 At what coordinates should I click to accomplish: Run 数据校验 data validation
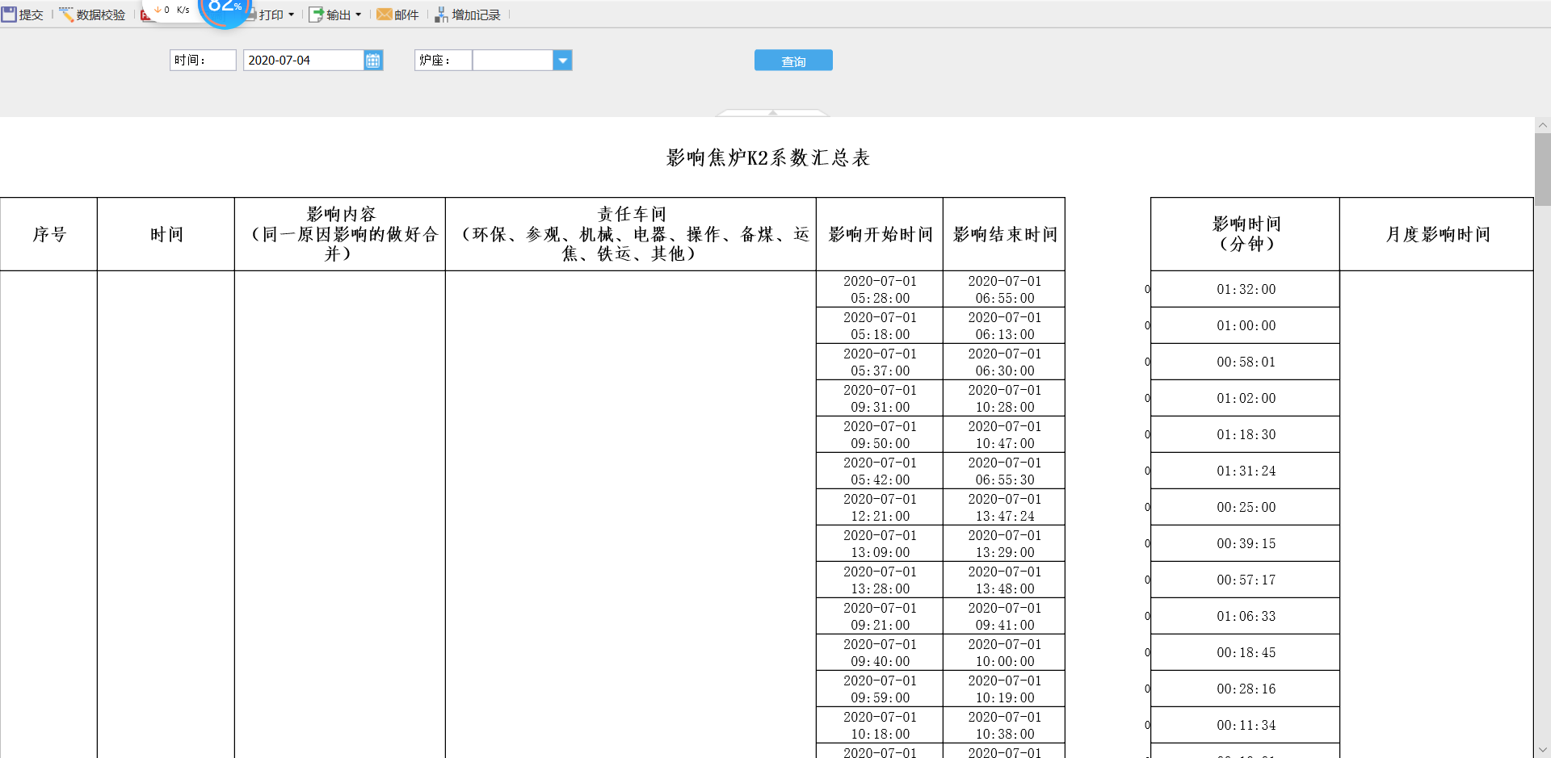92,15
